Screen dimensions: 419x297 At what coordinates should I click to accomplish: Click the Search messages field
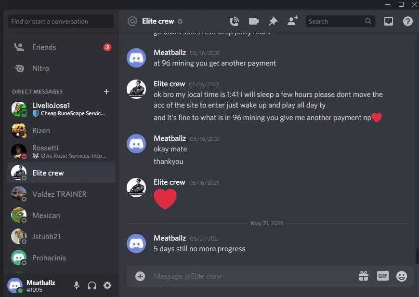click(x=340, y=21)
